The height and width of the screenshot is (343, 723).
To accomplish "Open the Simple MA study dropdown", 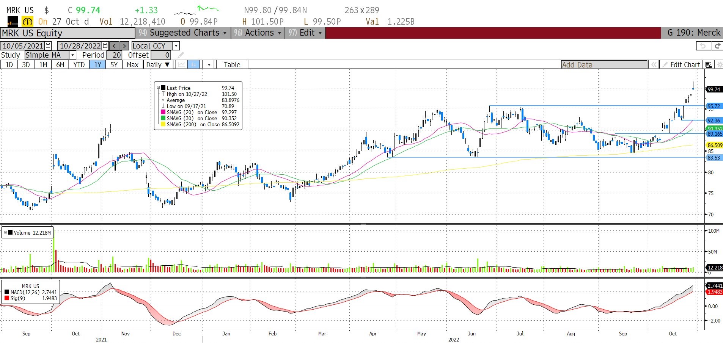I will 72,55.
